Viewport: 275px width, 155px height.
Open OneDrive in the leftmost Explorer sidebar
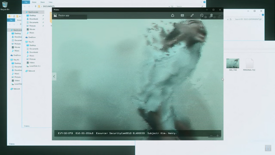tap(15, 55)
